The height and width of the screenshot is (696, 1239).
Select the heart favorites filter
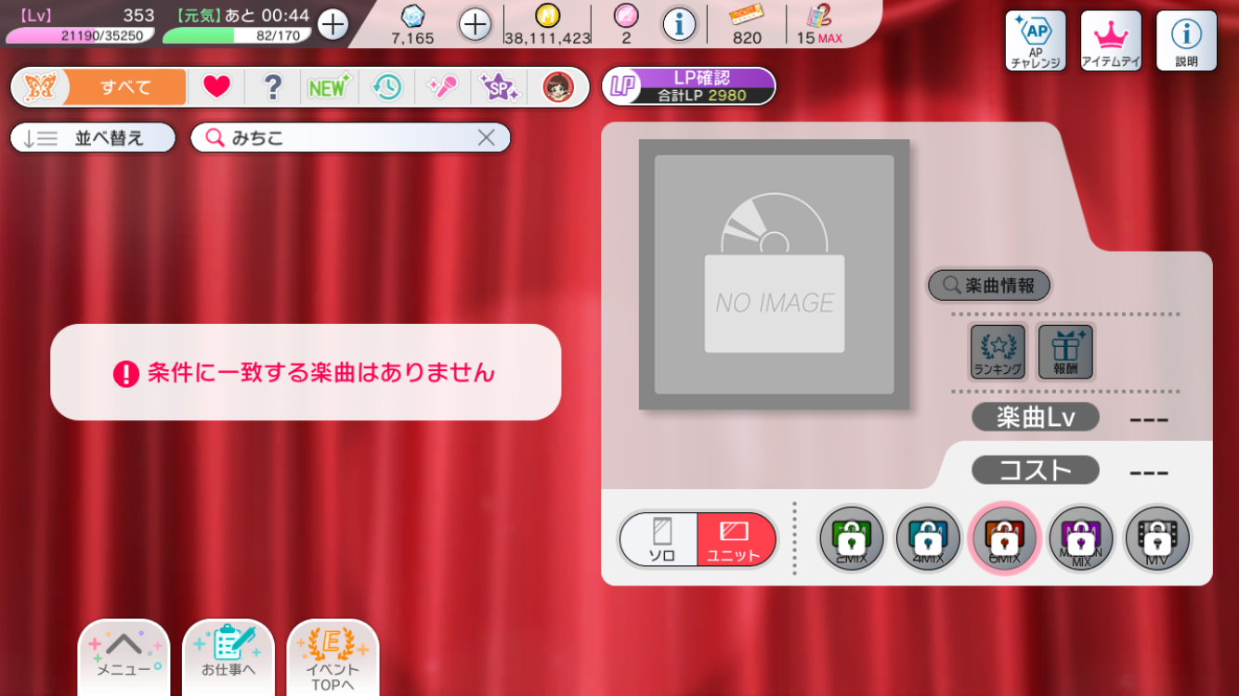[x=216, y=87]
